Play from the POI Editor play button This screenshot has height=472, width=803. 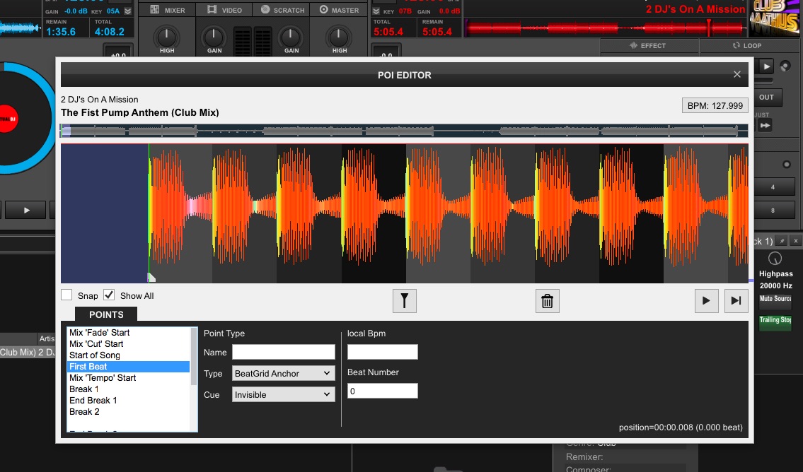pos(706,301)
